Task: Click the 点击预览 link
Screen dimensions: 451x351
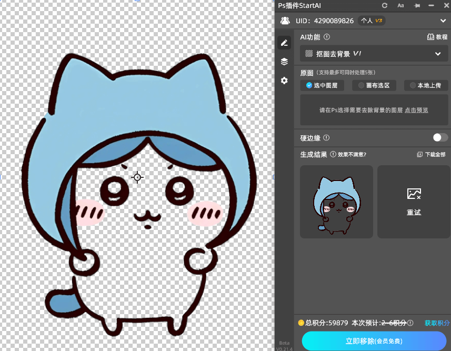Action: tap(416, 110)
